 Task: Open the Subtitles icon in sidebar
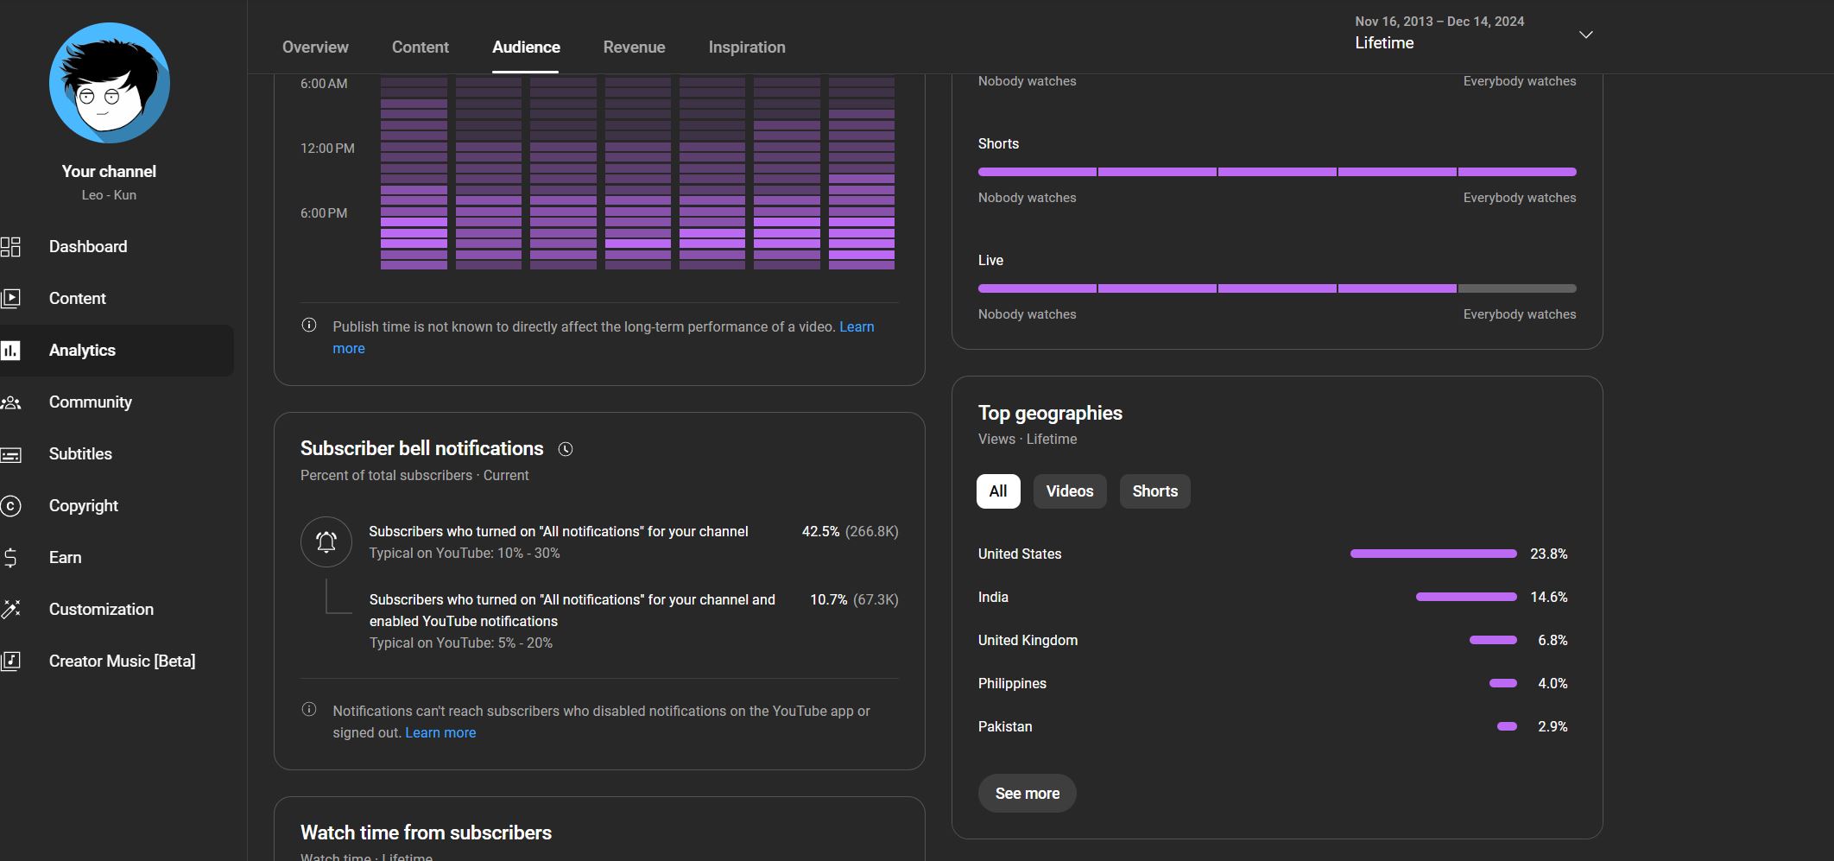coord(11,454)
